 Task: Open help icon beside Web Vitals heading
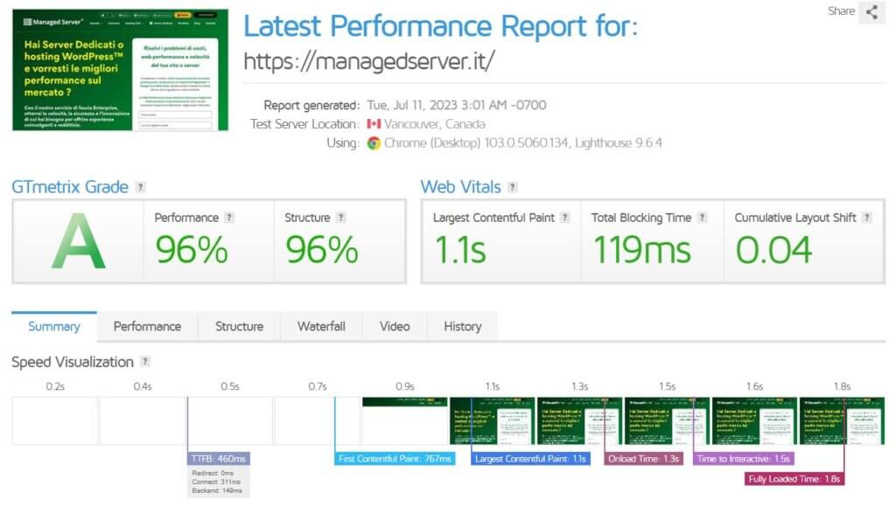(513, 187)
